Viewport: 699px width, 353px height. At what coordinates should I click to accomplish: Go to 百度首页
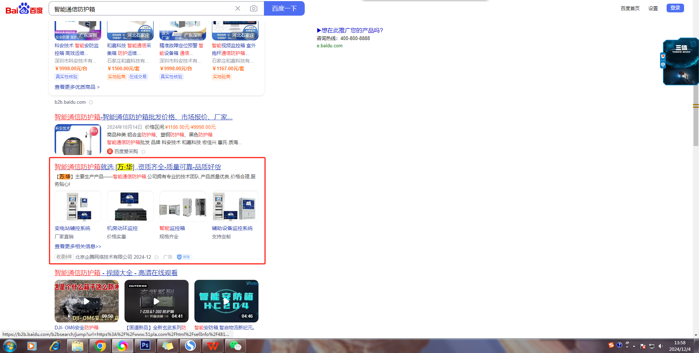pyautogui.click(x=630, y=8)
